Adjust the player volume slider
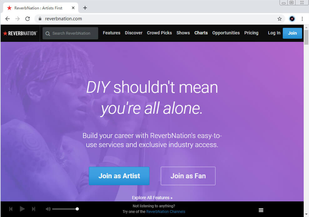Image resolution: width=309 pixels, height=217 pixels. 65,209
